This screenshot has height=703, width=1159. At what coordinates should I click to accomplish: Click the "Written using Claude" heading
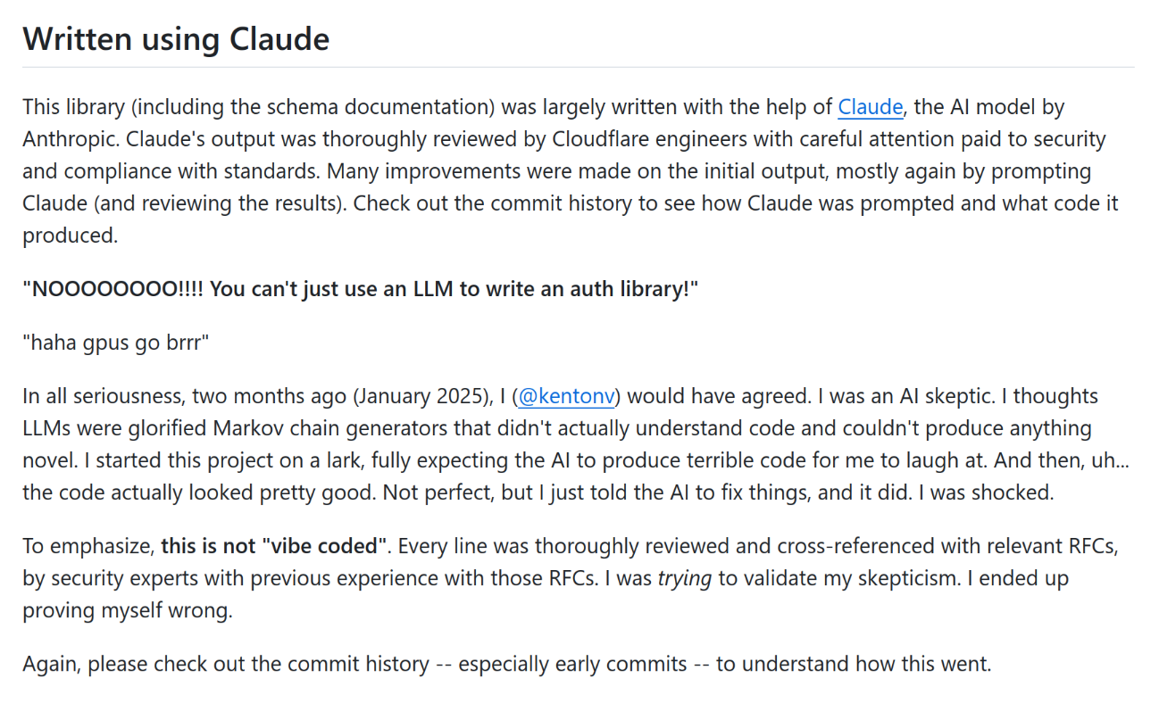(x=176, y=39)
